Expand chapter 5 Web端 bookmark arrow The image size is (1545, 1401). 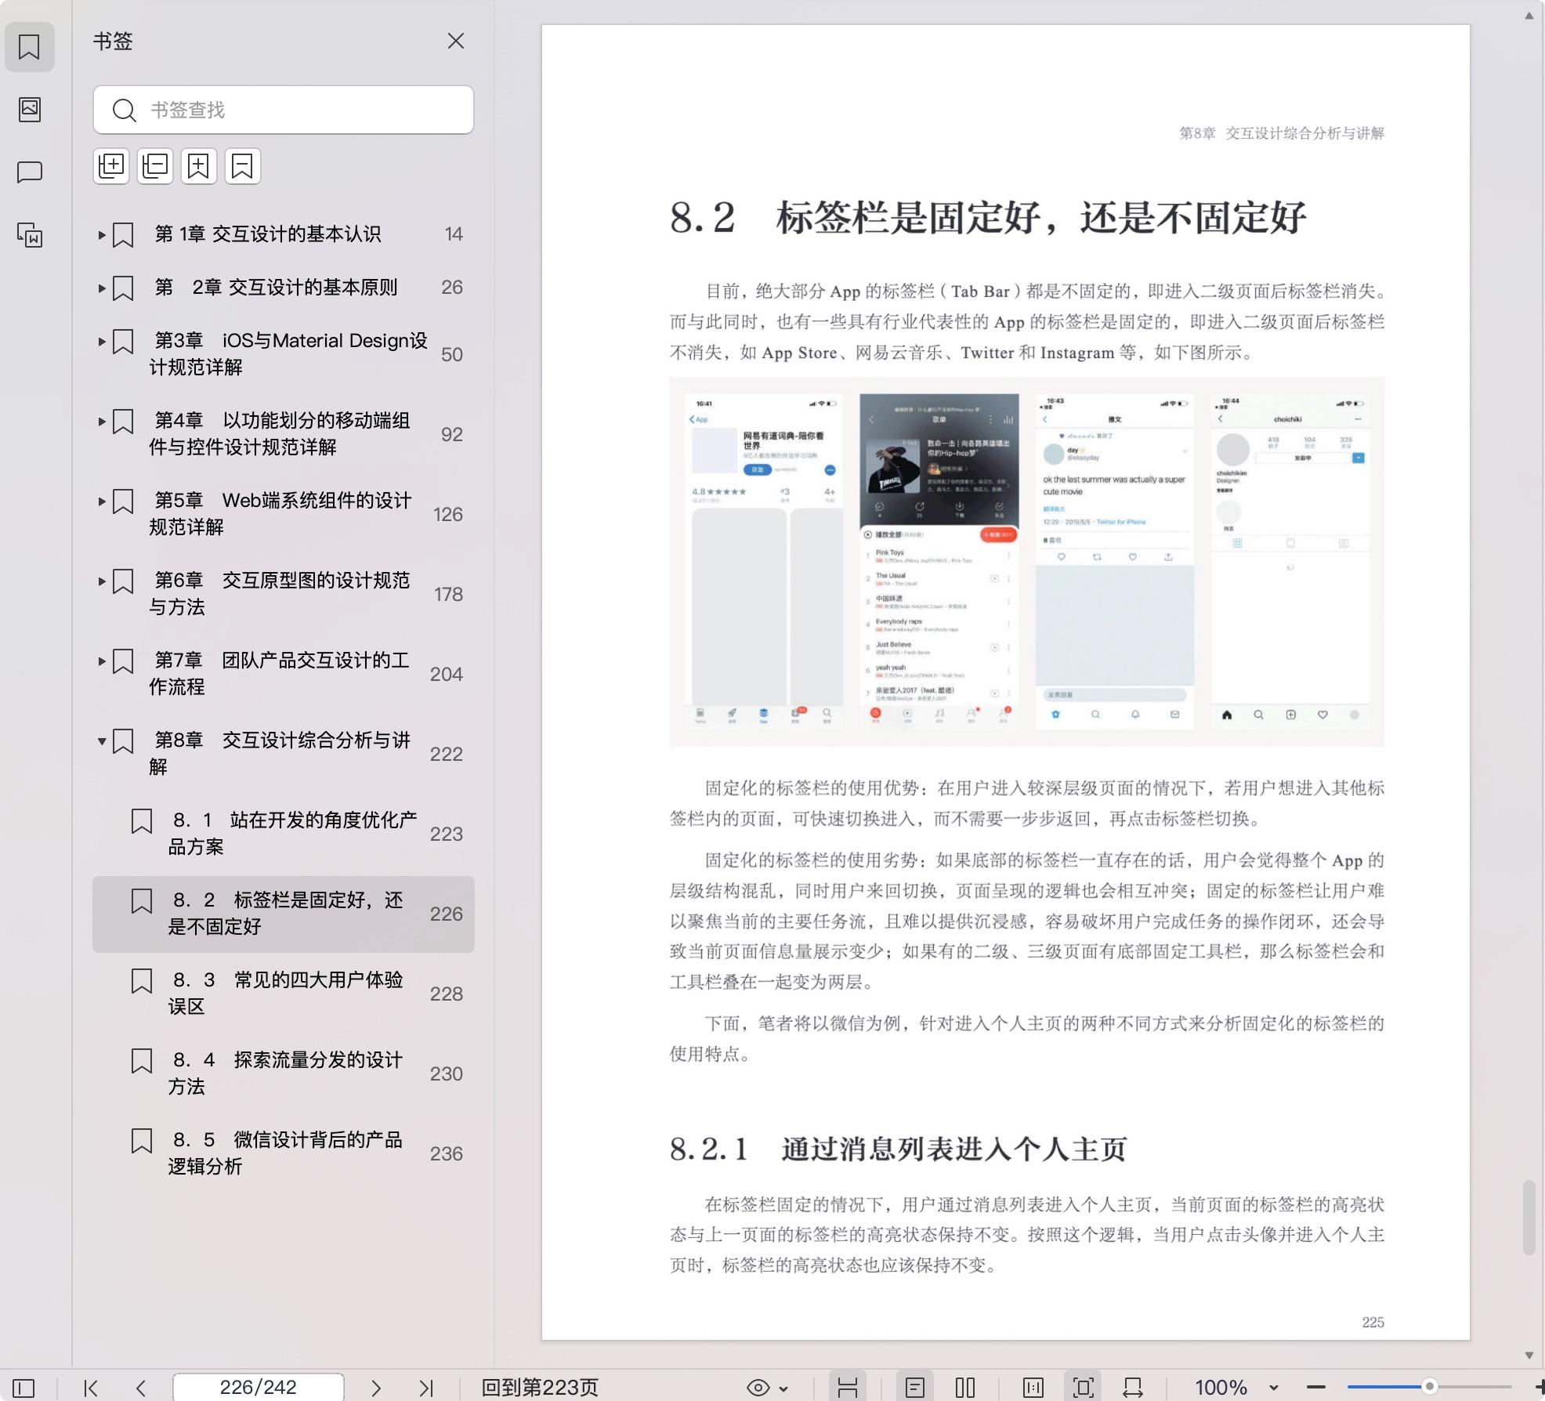coord(102,501)
